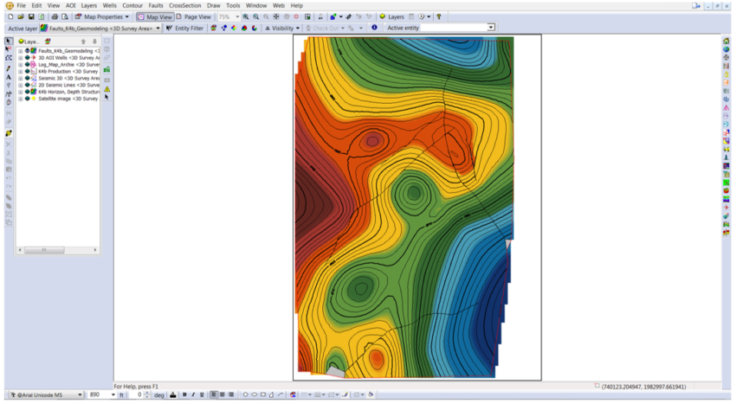Toggle visibility of Seismic 3D layer
The height and width of the screenshot is (404, 736).
[27, 79]
